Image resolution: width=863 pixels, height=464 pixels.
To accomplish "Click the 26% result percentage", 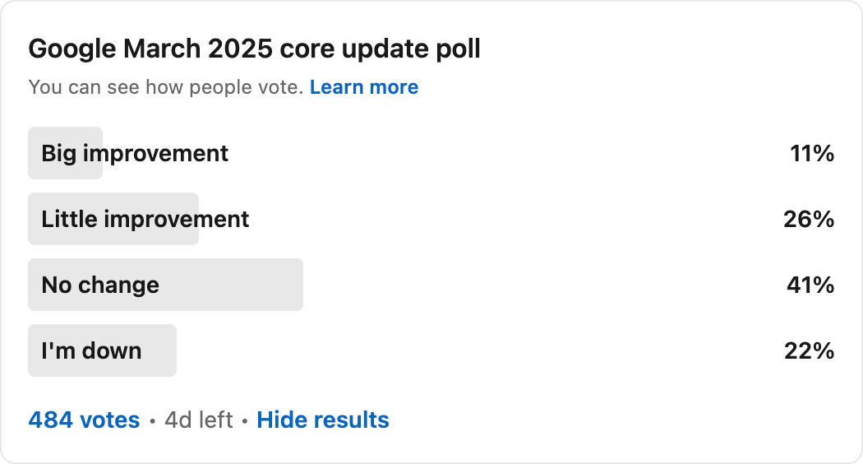I will pyautogui.click(x=809, y=220).
